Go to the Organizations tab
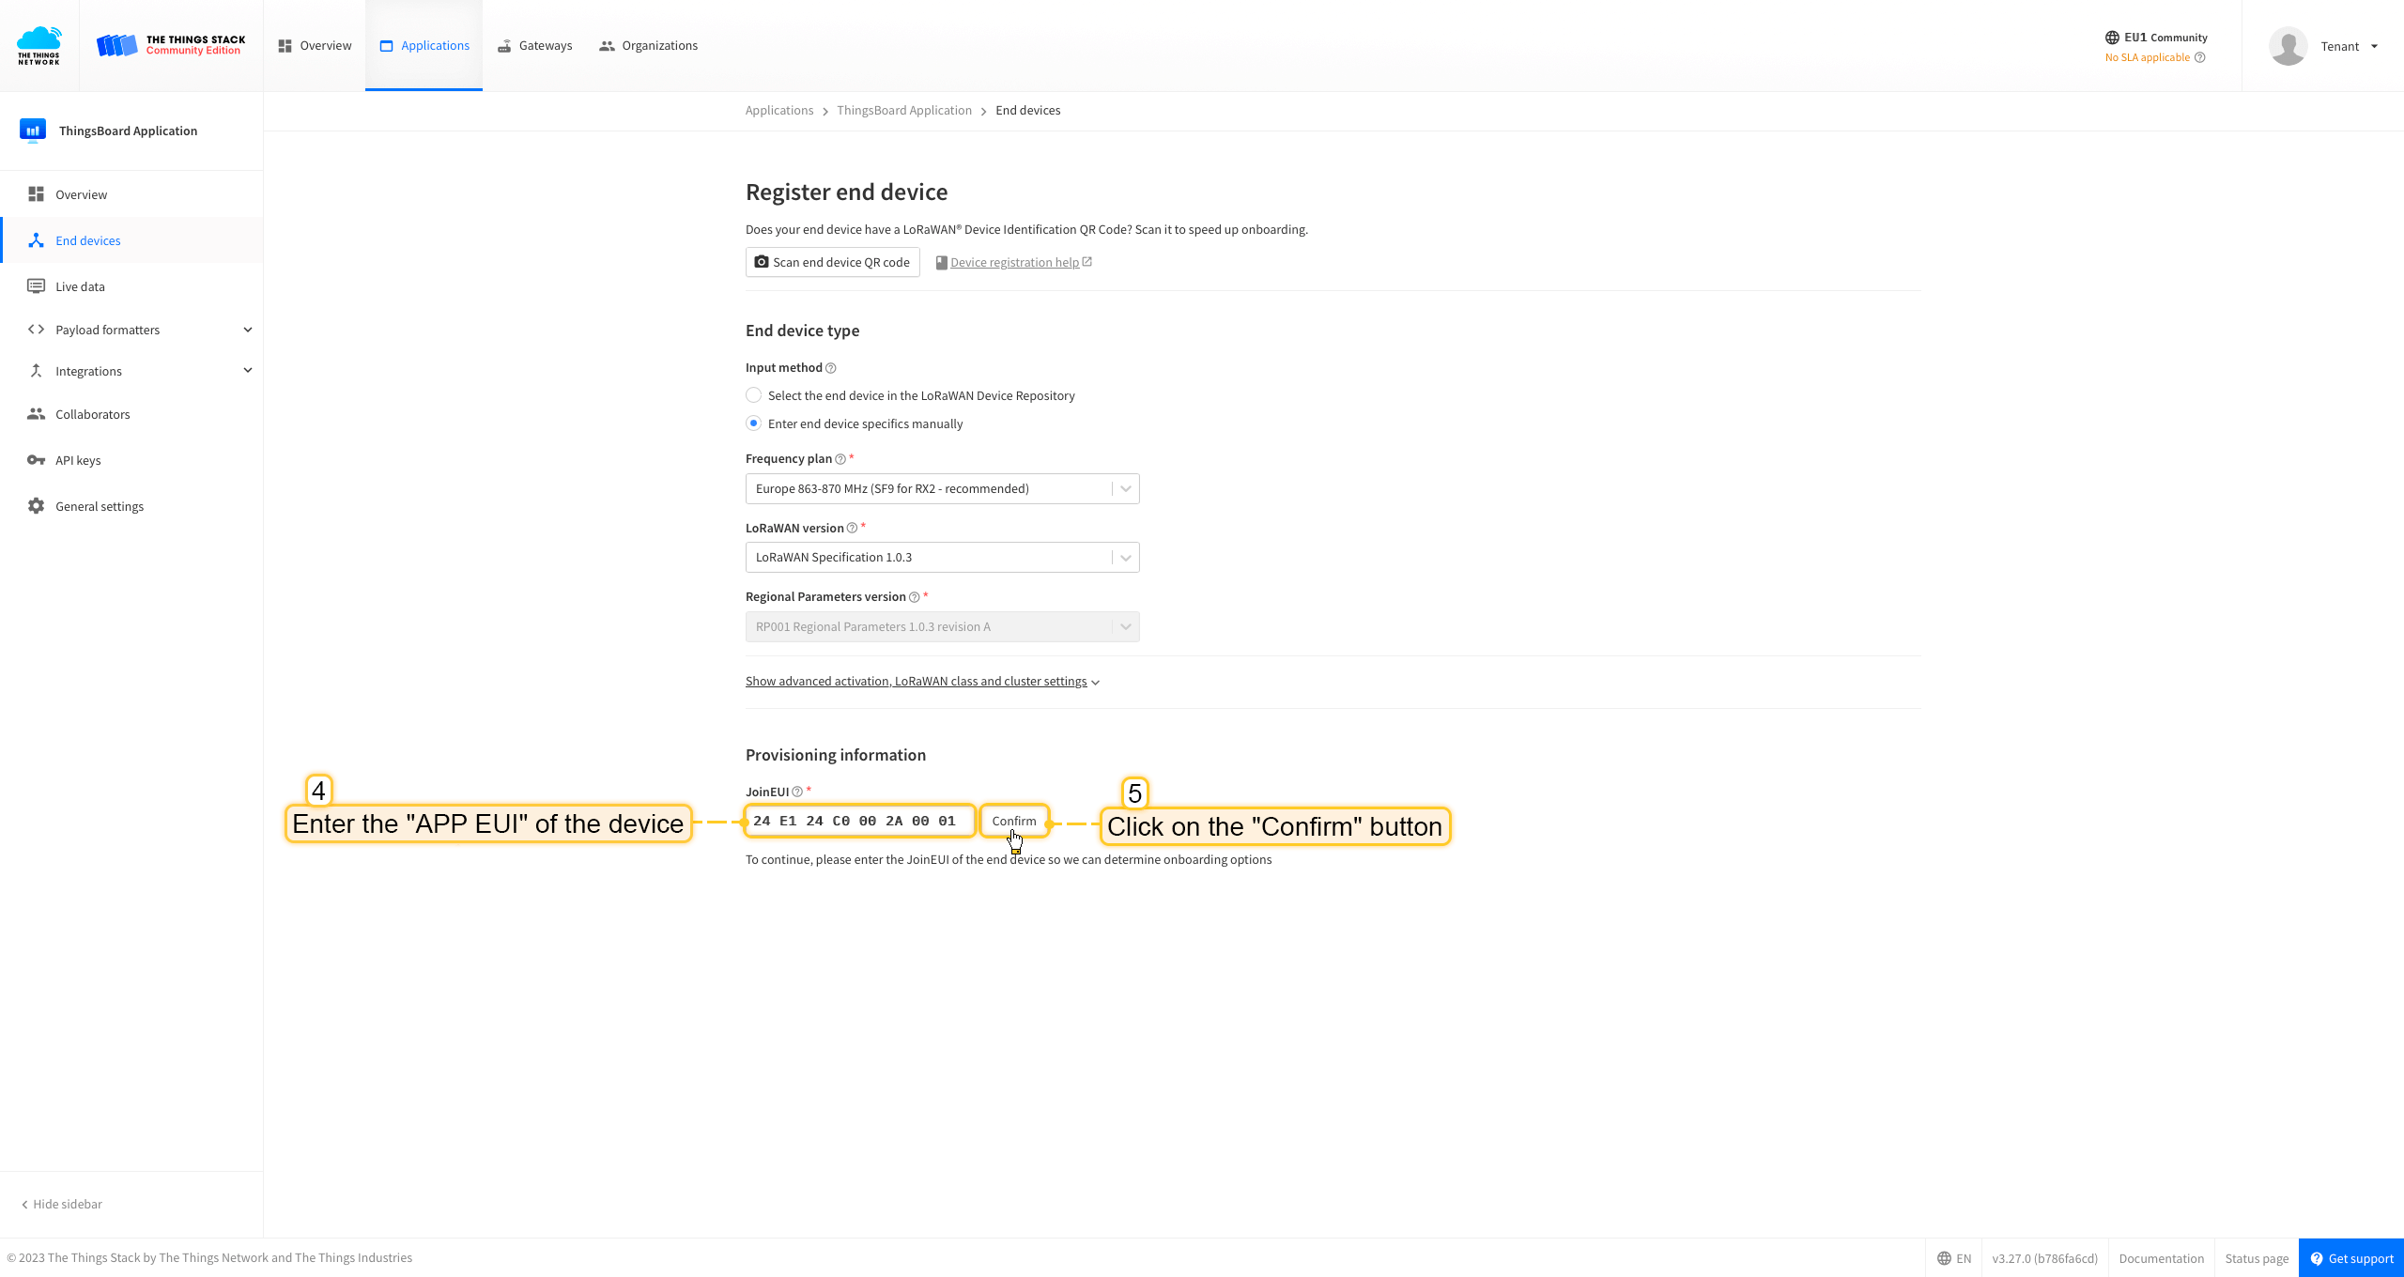2404x1277 pixels. 649,45
